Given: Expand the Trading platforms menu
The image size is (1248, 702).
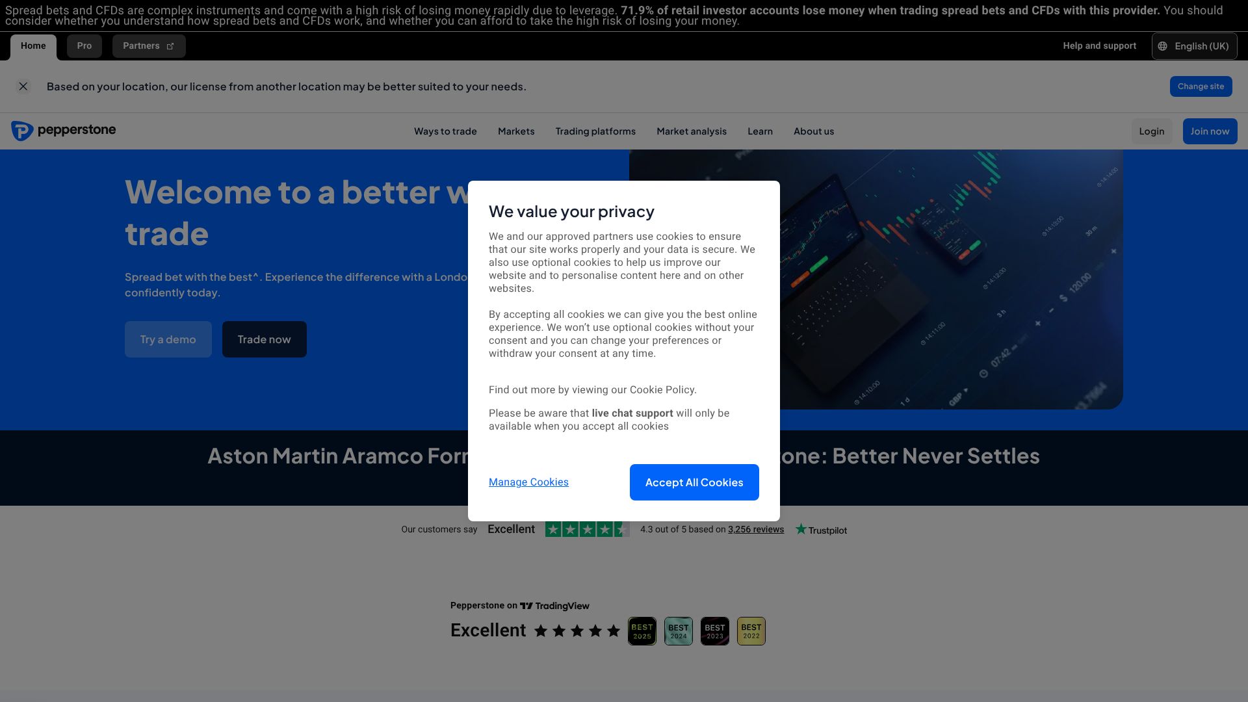Looking at the screenshot, I should pos(595,131).
